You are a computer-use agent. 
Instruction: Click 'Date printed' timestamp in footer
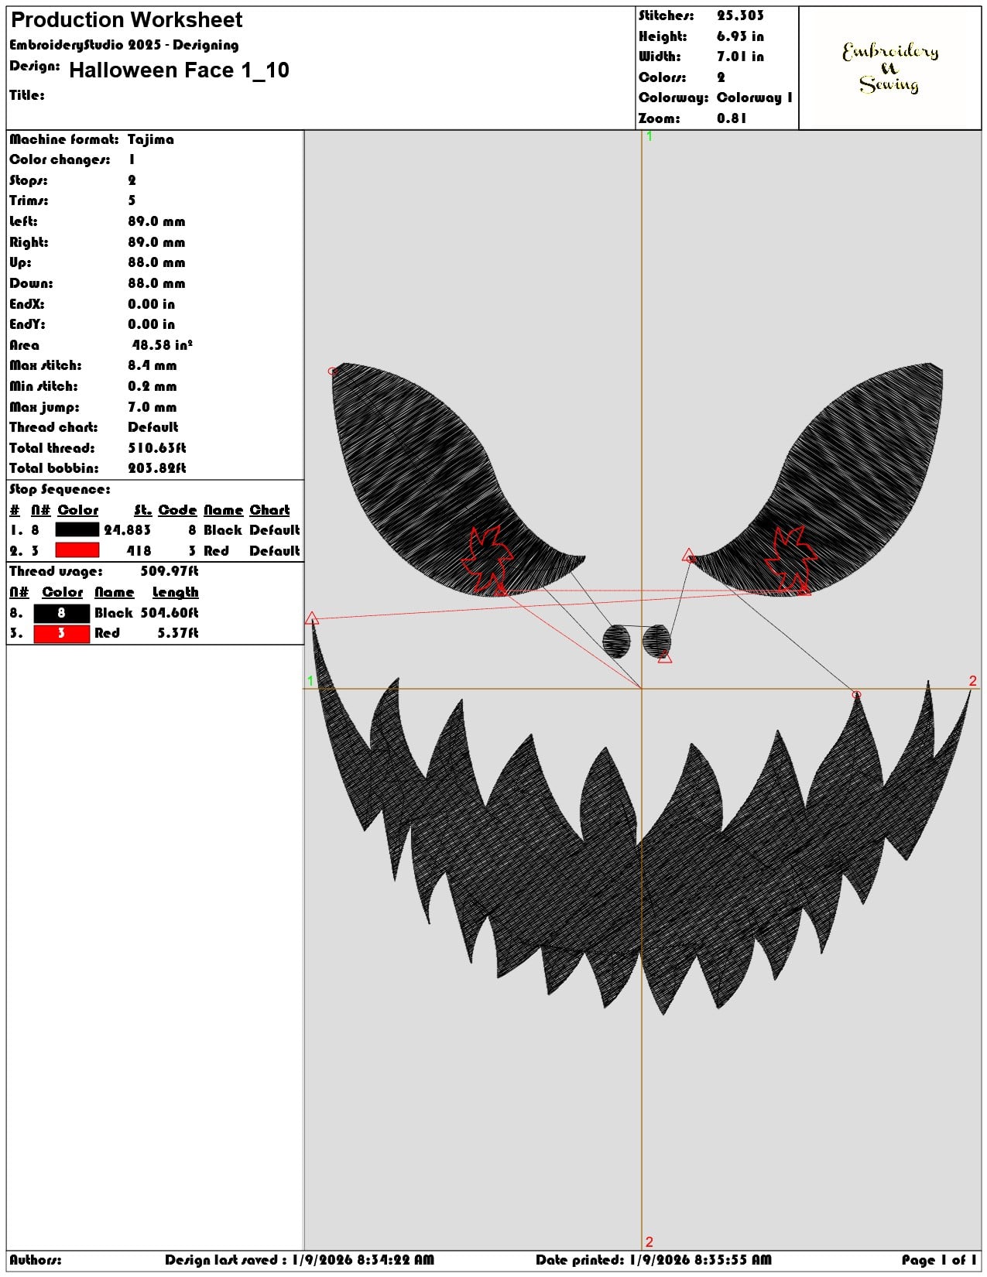[653, 1260]
